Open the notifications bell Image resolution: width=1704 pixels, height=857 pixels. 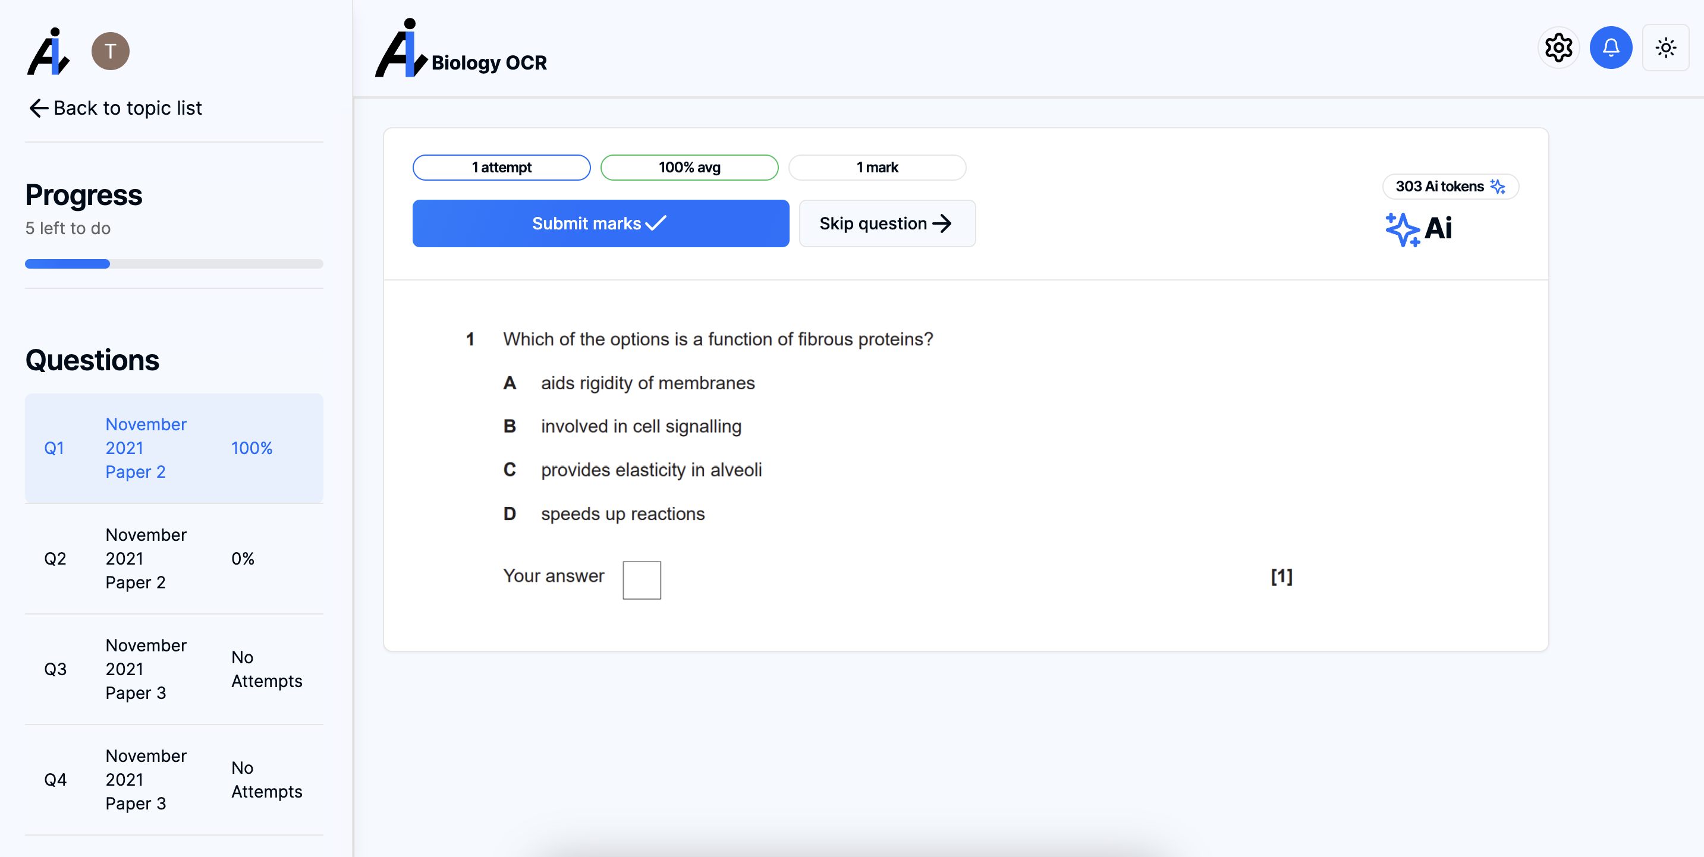[1611, 48]
